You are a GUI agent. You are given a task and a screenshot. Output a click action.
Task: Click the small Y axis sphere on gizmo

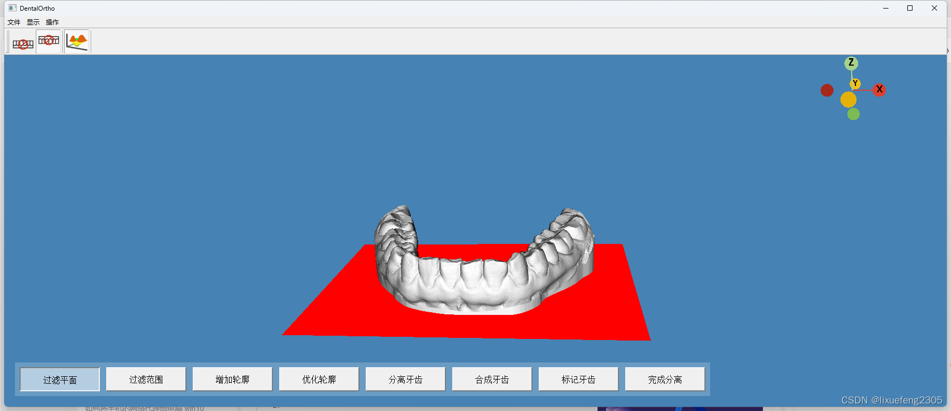855,83
